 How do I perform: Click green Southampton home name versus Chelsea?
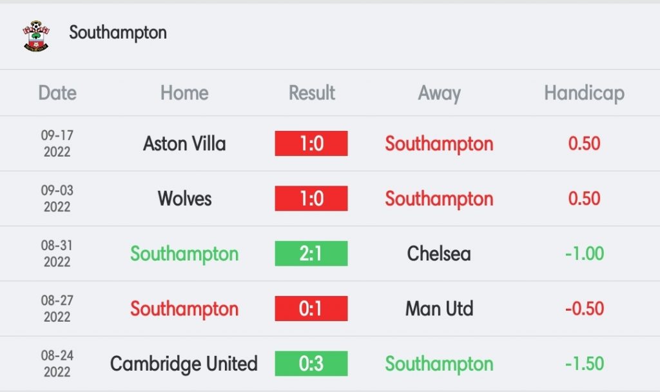pos(184,254)
